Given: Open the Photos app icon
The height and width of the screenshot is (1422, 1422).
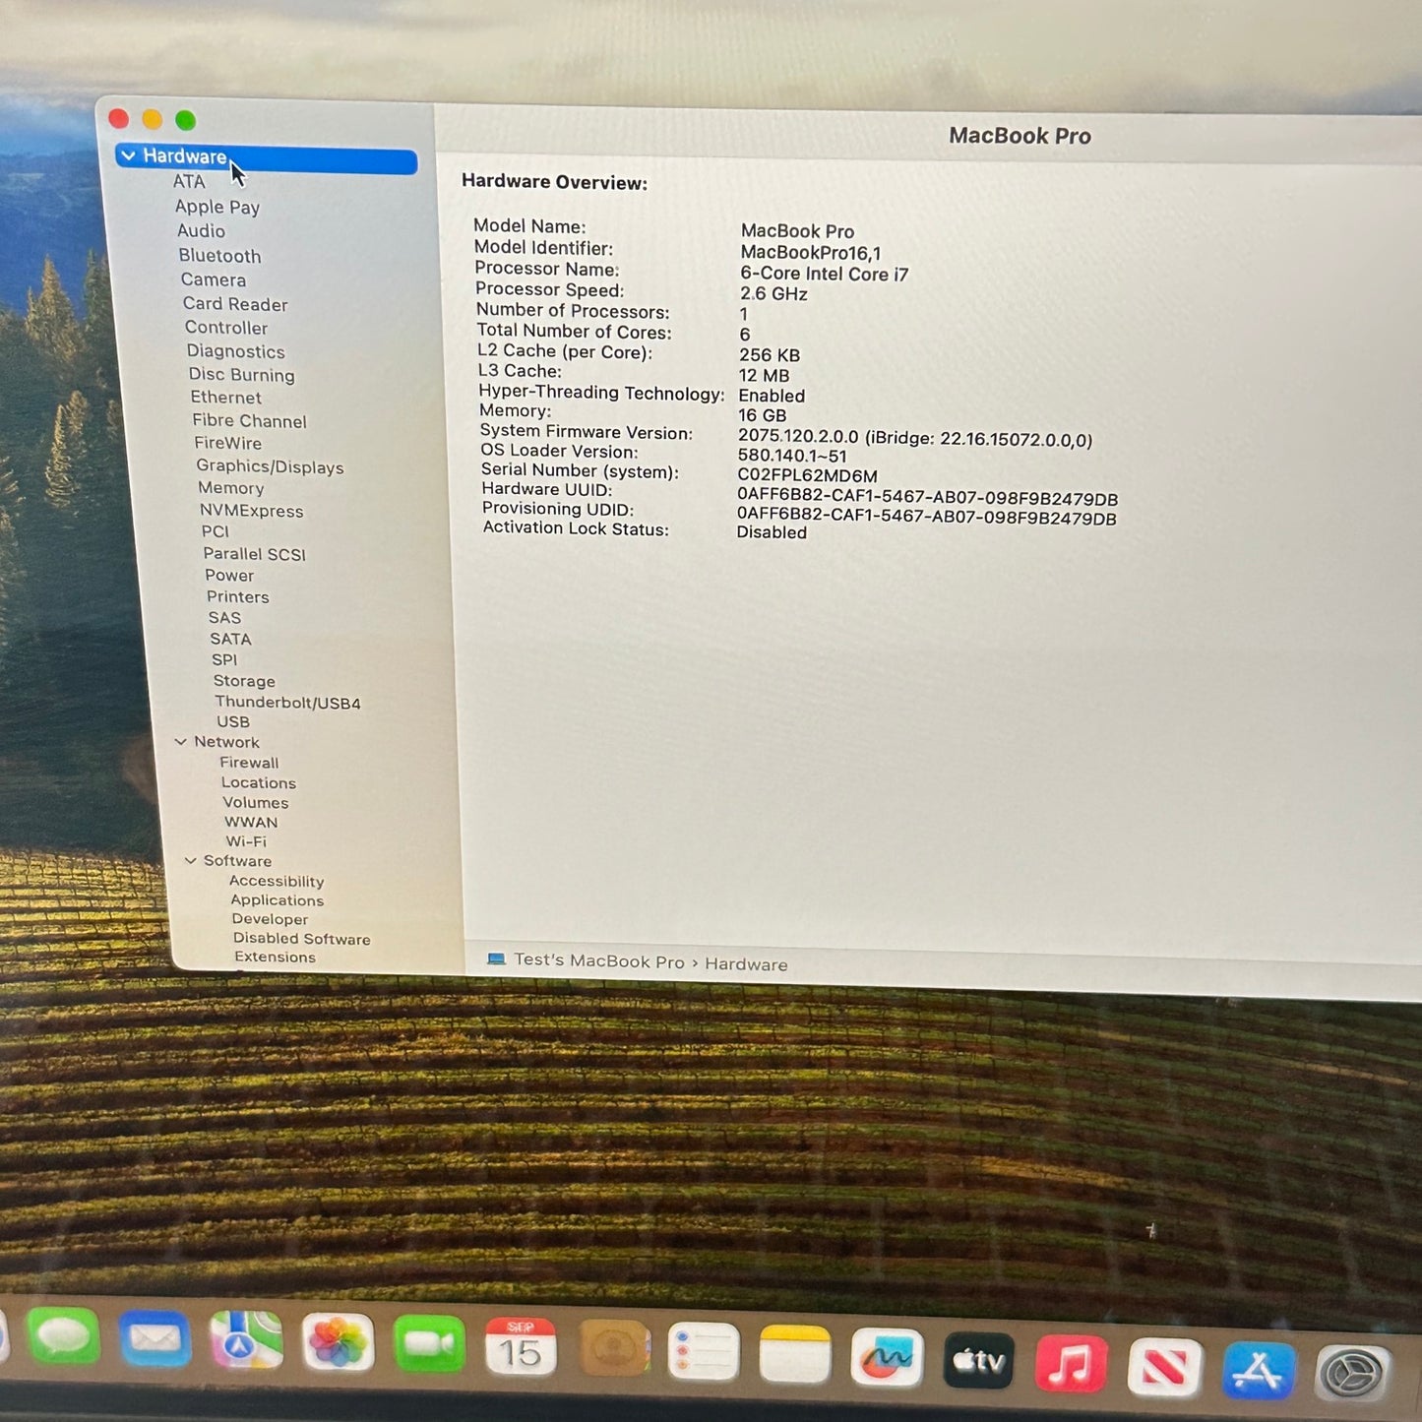Looking at the screenshot, I should (x=338, y=1343).
